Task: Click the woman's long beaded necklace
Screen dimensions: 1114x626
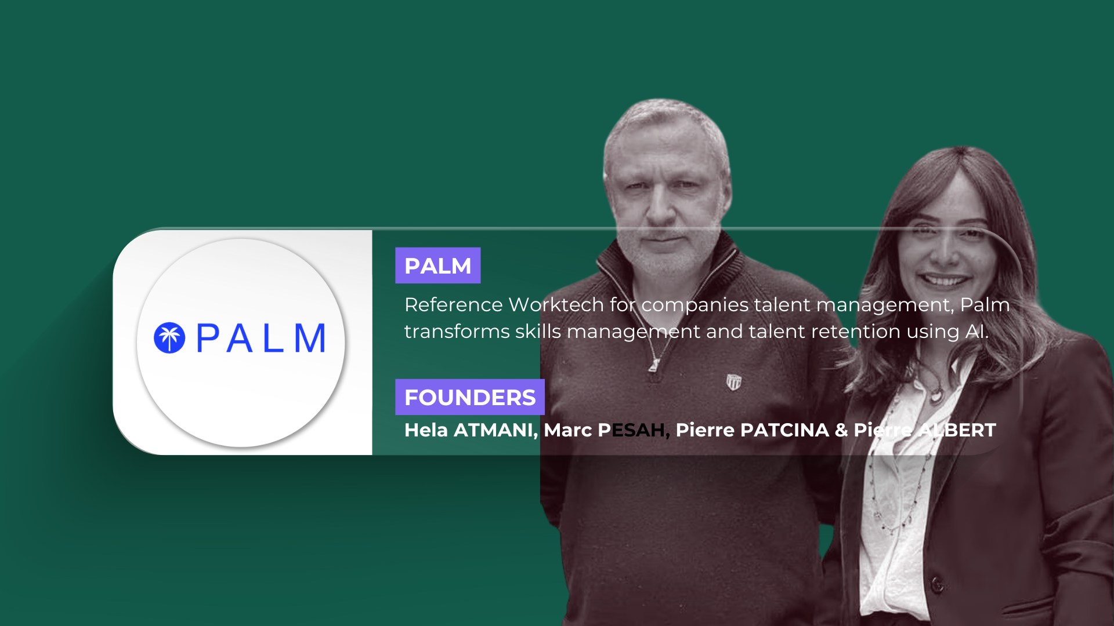Action: tap(896, 464)
